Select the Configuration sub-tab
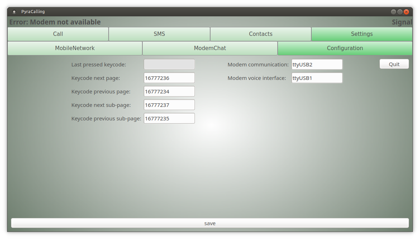 (345, 48)
